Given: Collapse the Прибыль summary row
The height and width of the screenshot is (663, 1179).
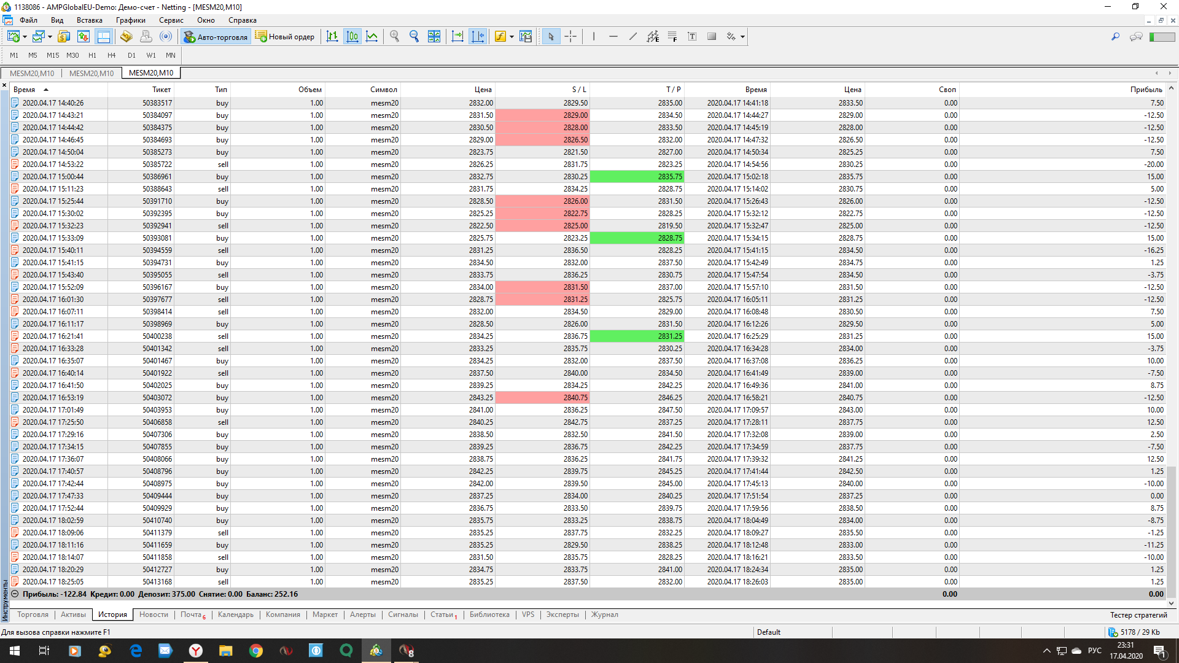Looking at the screenshot, I should 15,594.
